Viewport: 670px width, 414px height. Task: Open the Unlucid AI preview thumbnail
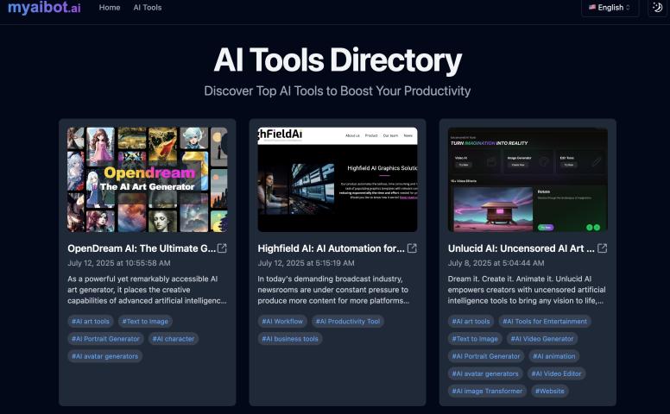[528, 179]
